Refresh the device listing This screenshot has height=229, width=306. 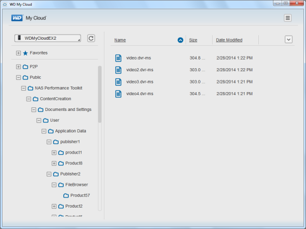pos(91,38)
